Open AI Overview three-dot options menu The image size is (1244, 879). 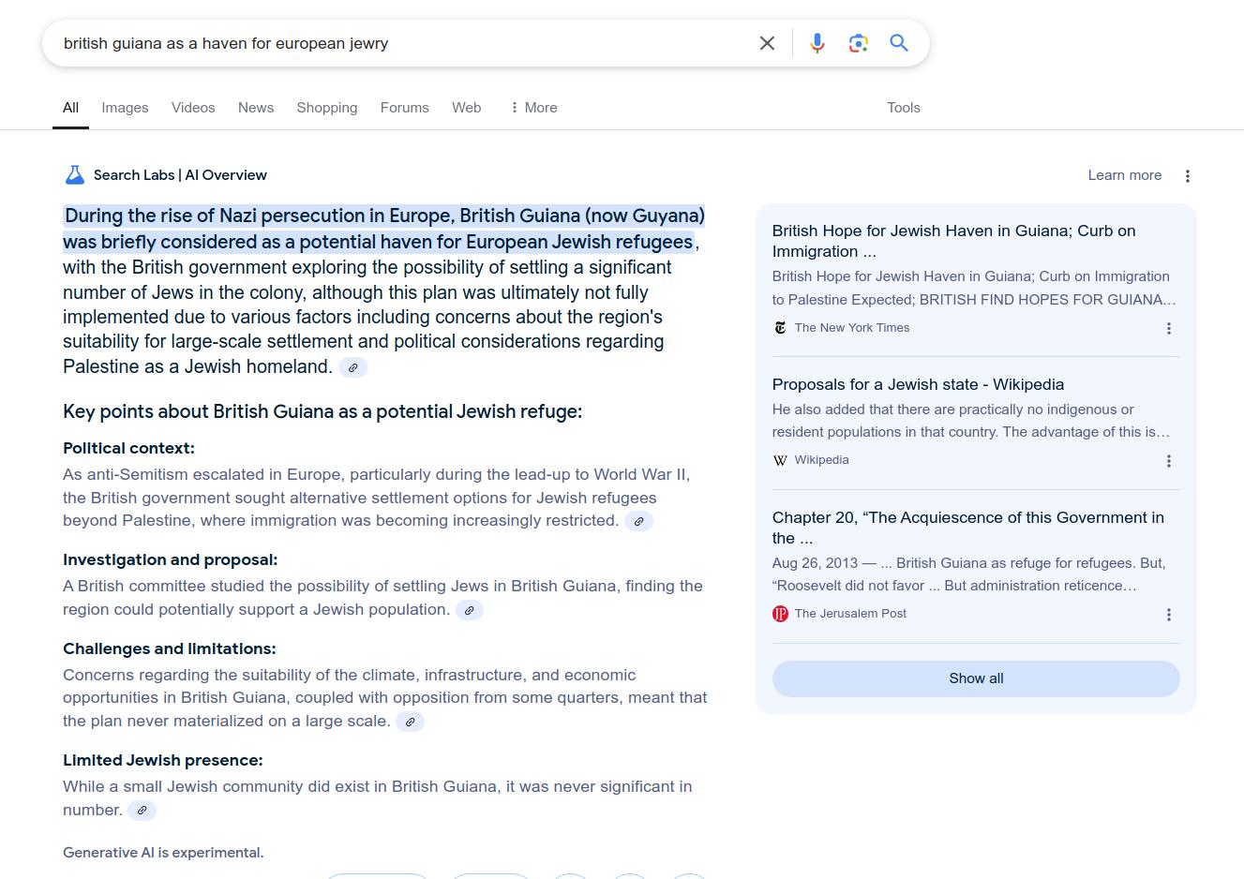pos(1187,176)
